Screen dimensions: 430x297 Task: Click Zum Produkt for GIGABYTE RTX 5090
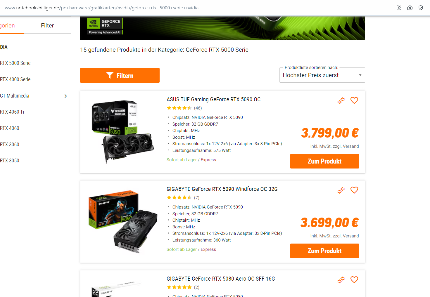click(324, 251)
